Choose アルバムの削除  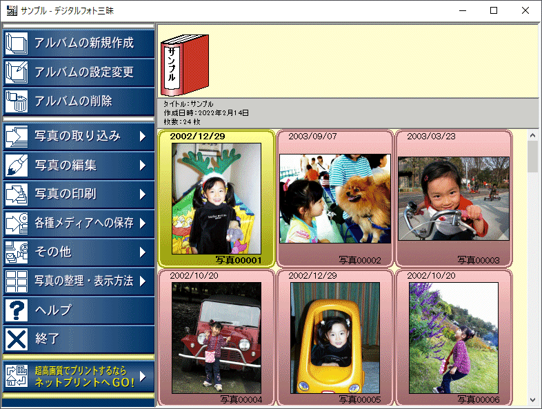(x=79, y=101)
